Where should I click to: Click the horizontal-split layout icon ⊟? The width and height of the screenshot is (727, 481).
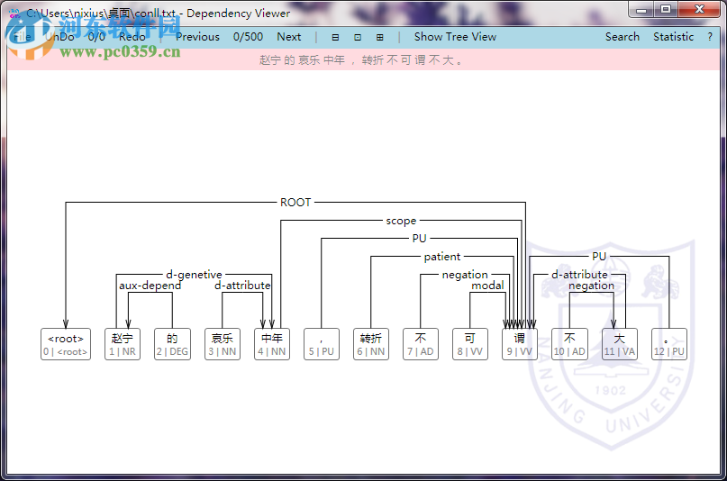335,37
